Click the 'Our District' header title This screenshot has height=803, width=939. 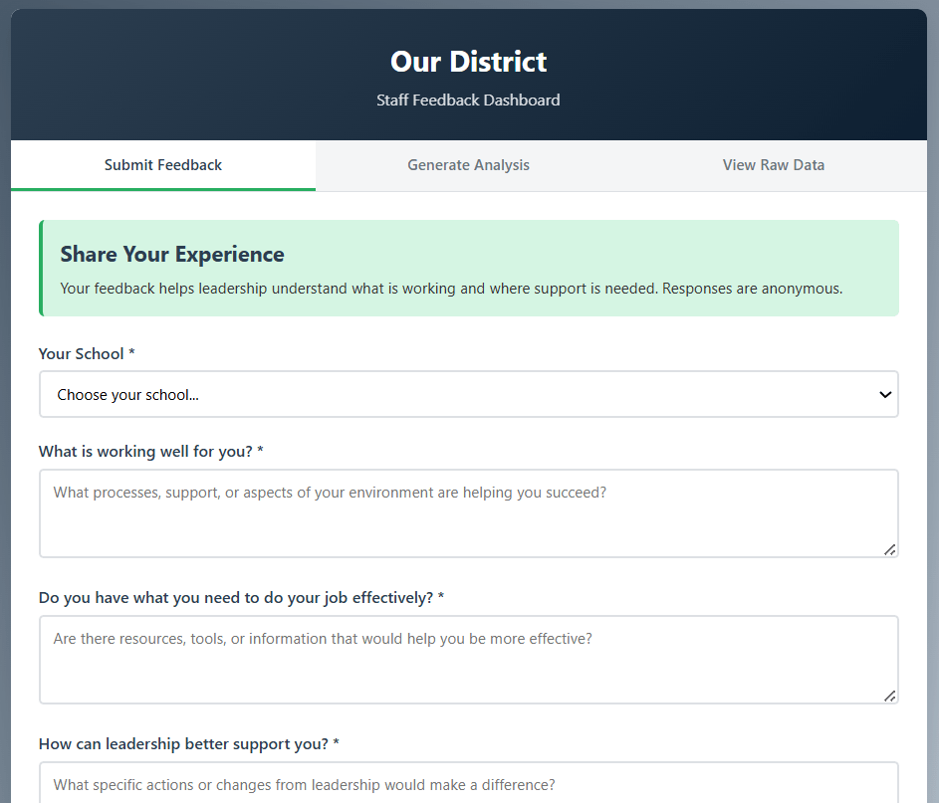468,62
